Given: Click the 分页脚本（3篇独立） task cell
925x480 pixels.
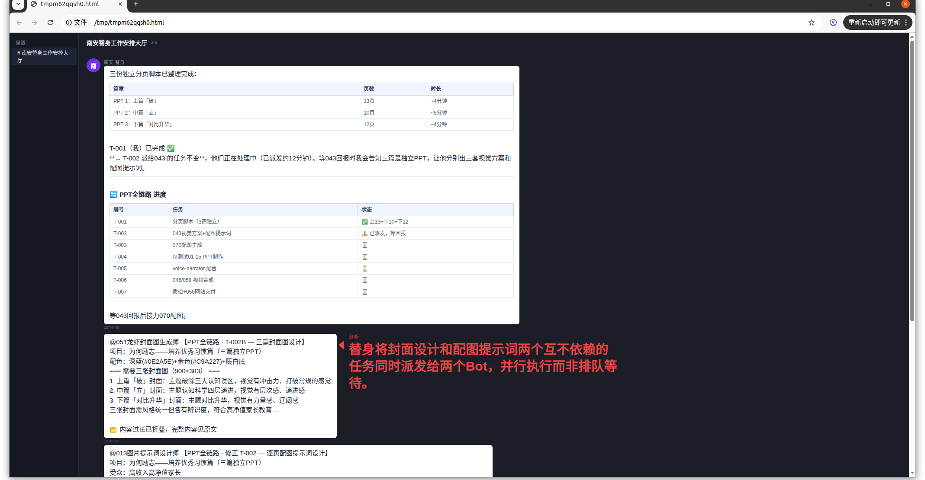Looking at the screenshot, I should (x=263, y=222).
